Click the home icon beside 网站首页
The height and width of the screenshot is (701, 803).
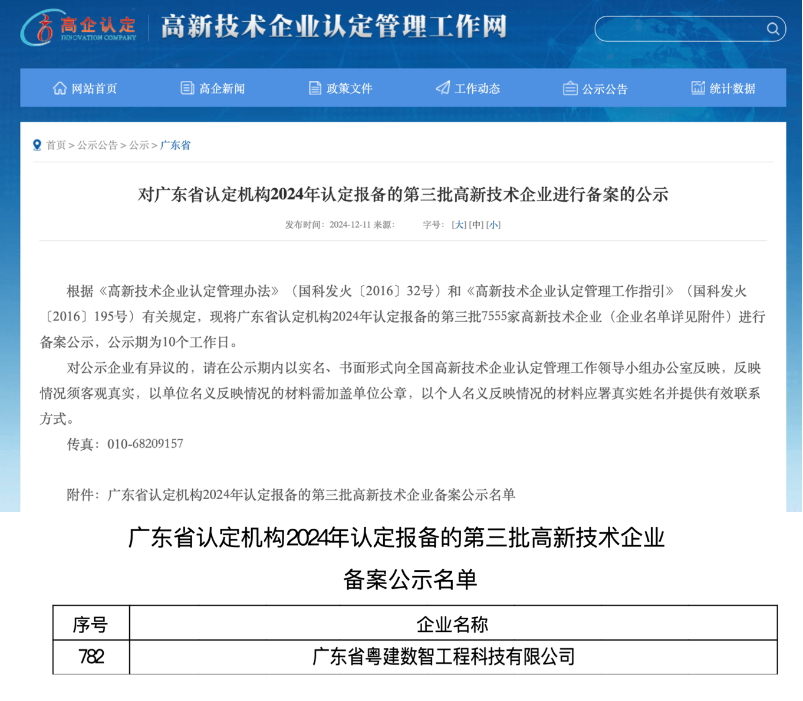tap(60, 89)
